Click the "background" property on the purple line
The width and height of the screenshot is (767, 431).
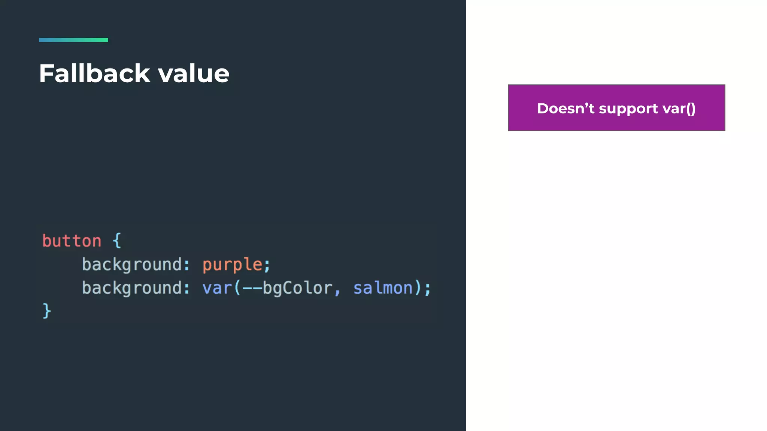(132, 265)
